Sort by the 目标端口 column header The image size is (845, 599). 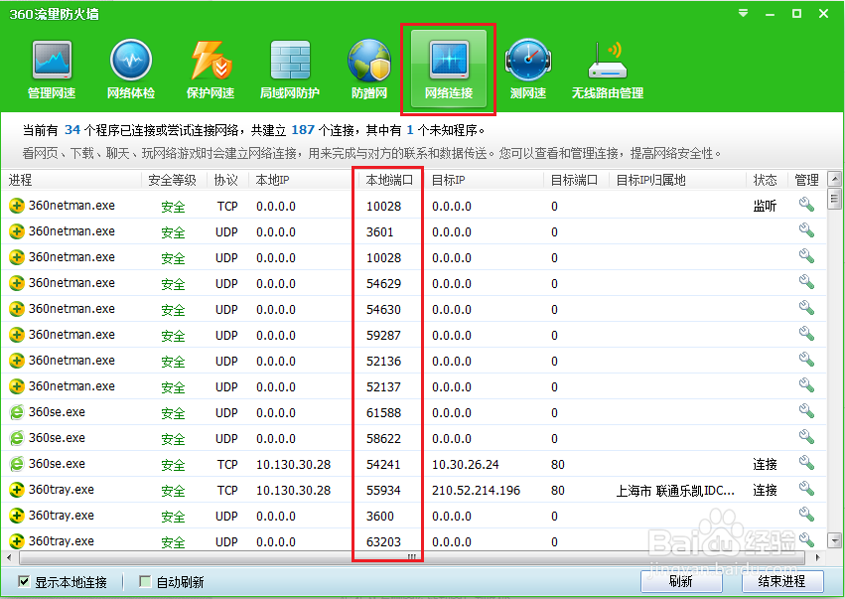coord(576,180)
